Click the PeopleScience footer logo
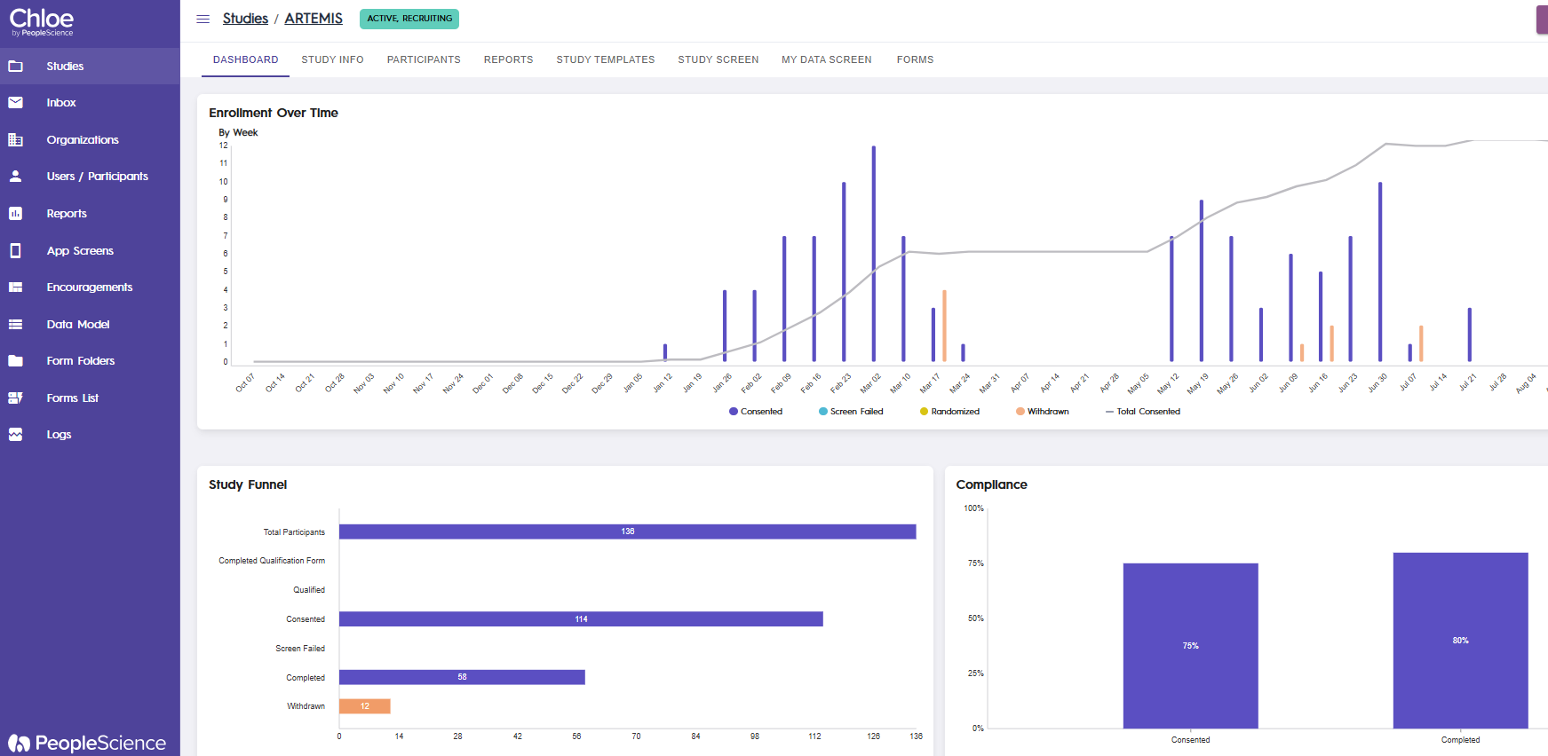This screenshot has height=756, width=1548. [x=87, y=743]
